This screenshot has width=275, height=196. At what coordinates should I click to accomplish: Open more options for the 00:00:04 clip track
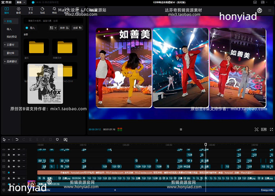[24, 178]
